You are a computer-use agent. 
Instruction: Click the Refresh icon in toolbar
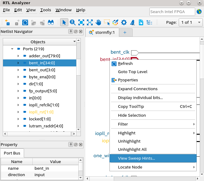click(x=25, y=22)
